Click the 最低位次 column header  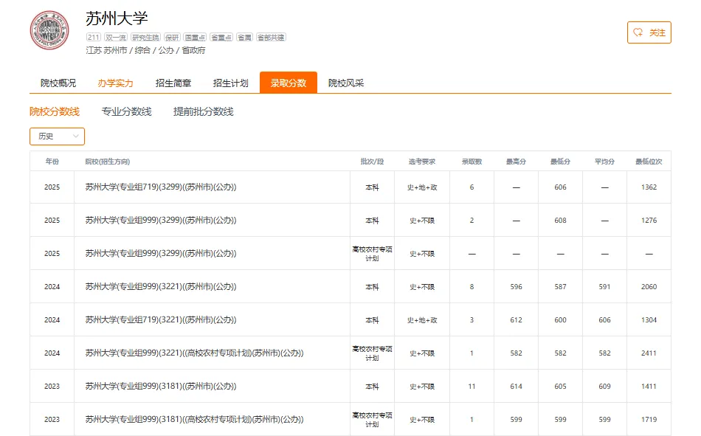click(x=649, y=162)
